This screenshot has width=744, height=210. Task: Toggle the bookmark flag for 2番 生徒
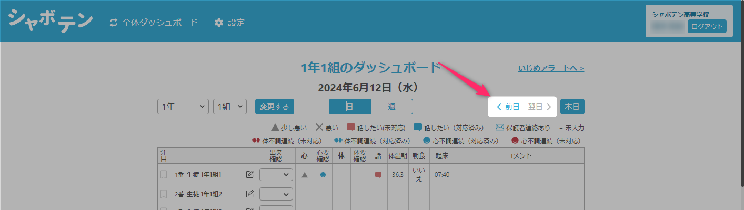(164, 194)
